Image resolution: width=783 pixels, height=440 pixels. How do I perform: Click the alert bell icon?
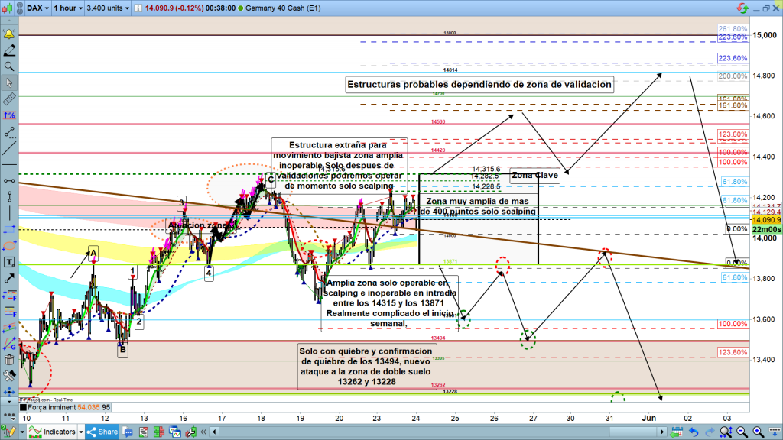(9, 34)
